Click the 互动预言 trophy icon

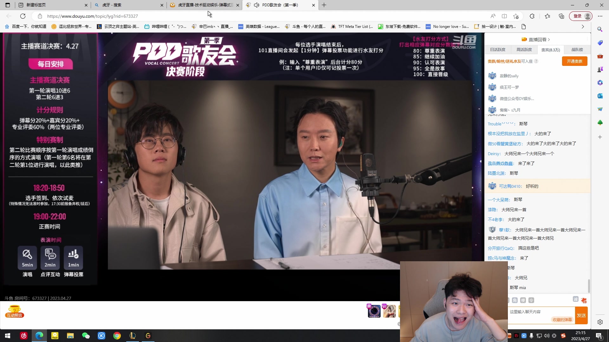[15, 311]
